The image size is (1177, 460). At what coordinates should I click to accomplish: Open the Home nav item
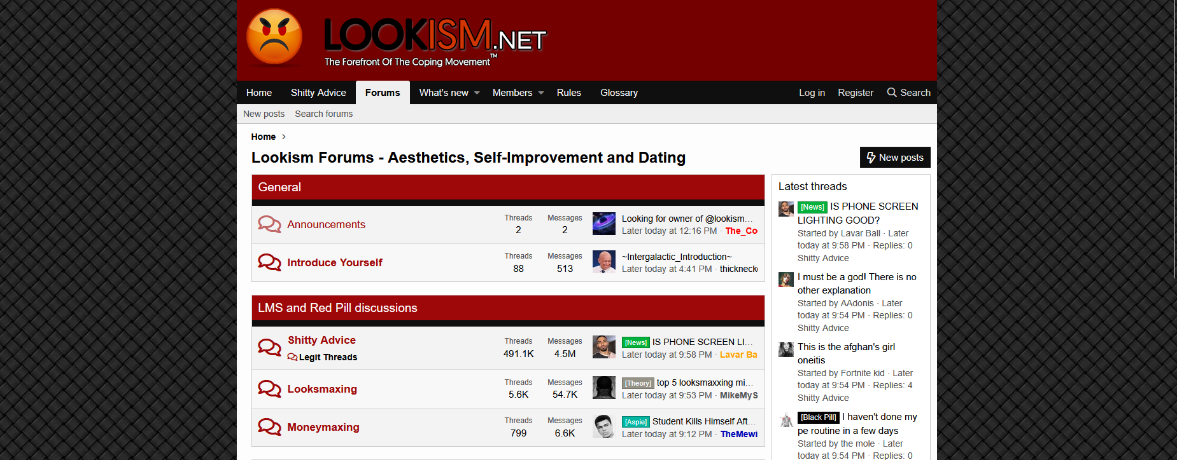[x=259, y=93]
